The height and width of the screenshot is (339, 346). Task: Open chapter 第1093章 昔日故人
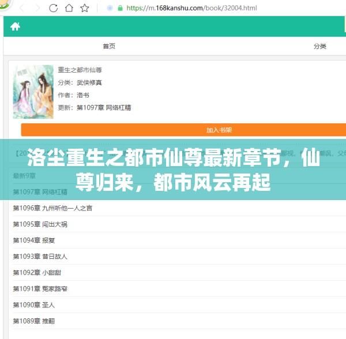click(40, 257)
